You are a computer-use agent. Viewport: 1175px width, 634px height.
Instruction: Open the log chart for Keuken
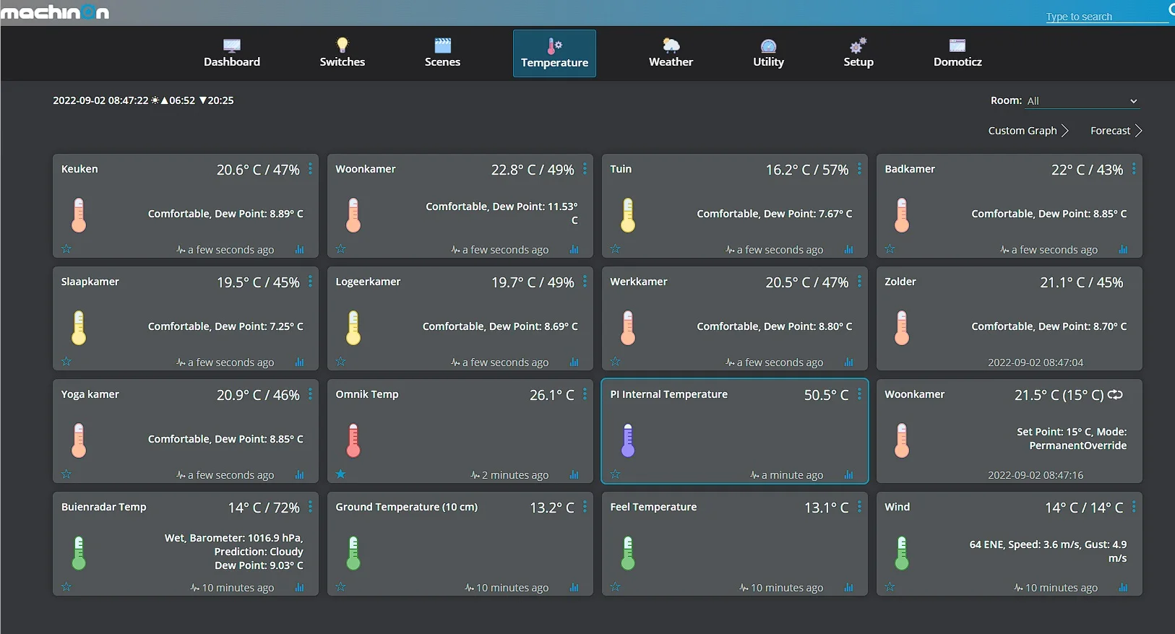[x=300, y=250]
